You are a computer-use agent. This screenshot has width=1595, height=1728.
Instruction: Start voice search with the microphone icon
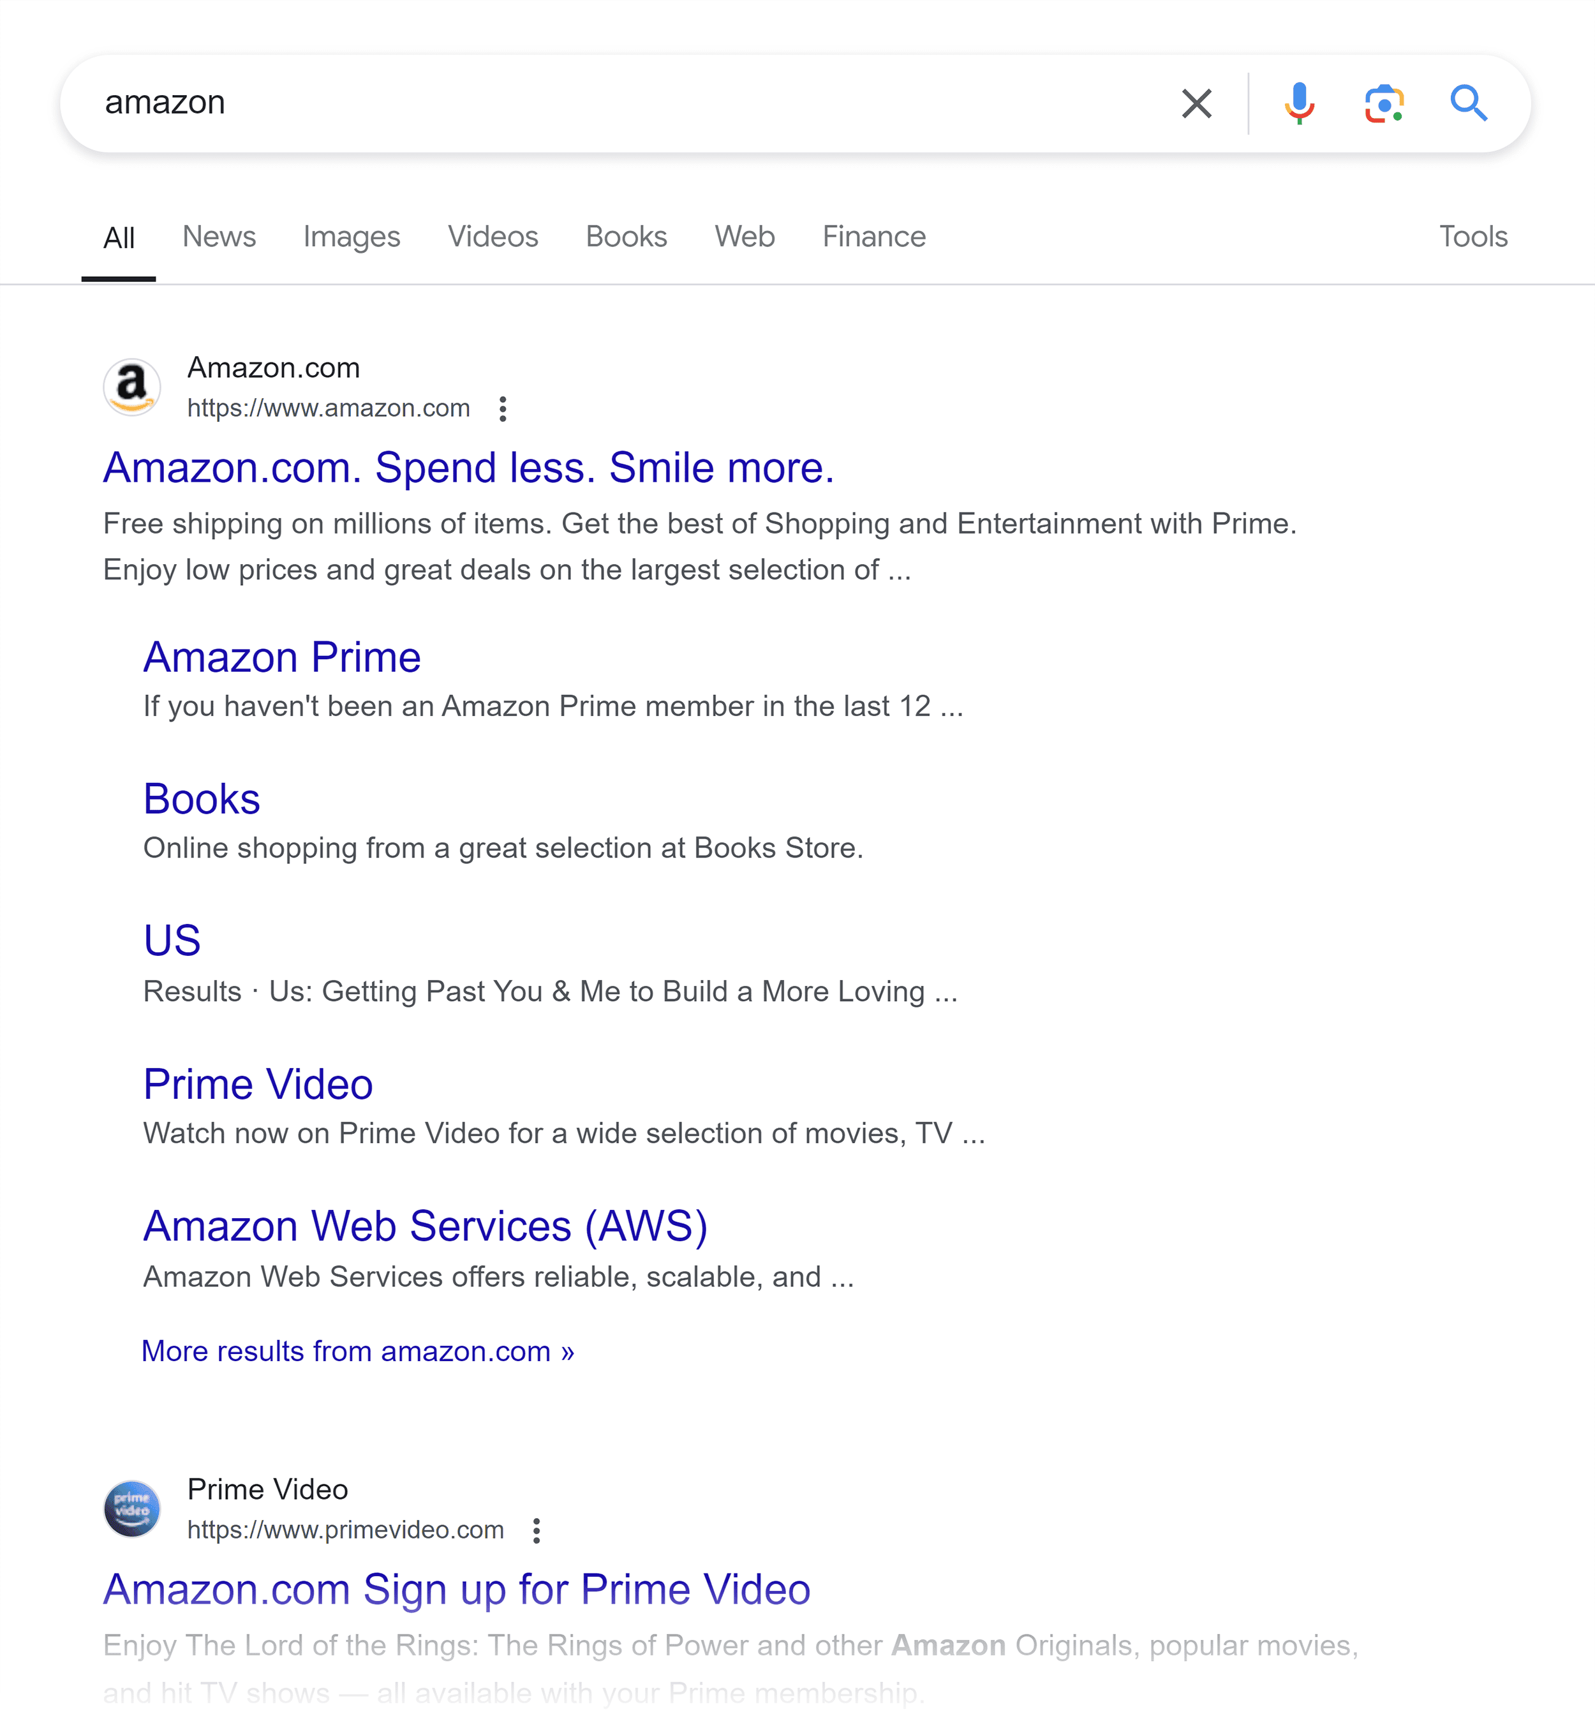click(x=1299, y=103)
